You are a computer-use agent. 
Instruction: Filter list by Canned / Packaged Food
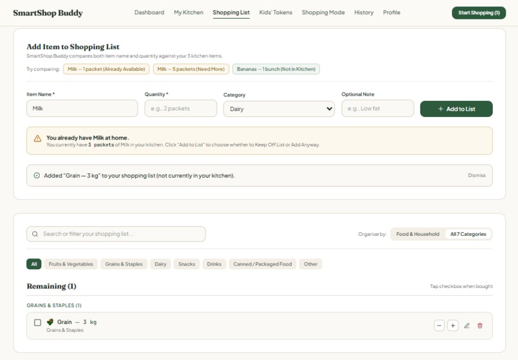[x=262, y=264]
